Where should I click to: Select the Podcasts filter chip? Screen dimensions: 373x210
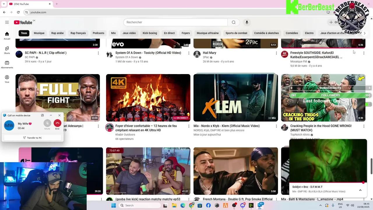click(x=98, y=33)
